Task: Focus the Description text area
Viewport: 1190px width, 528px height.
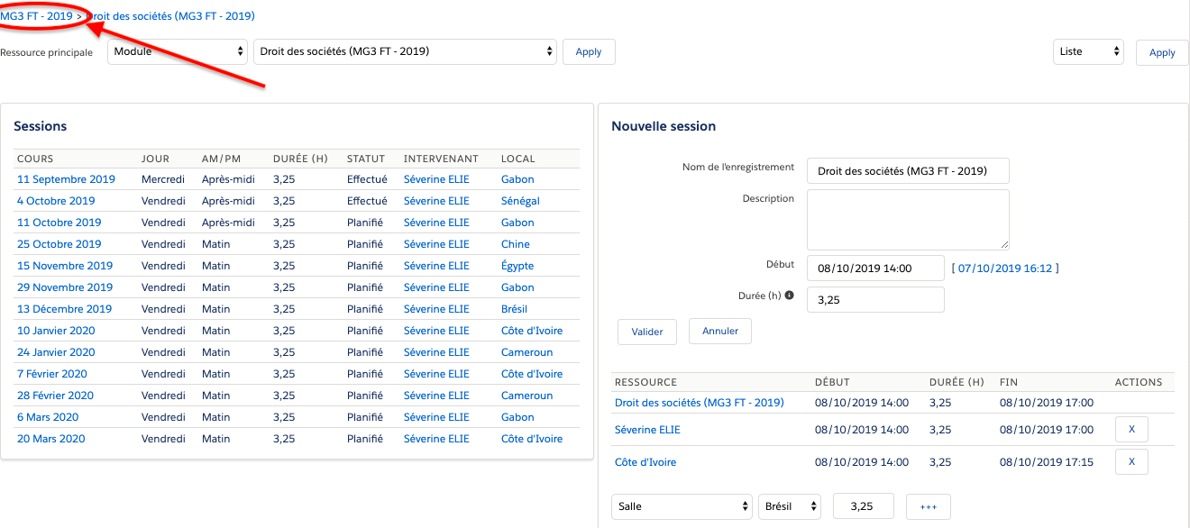Action: 908,219
